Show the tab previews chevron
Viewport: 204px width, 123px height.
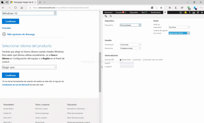[44, 2]
